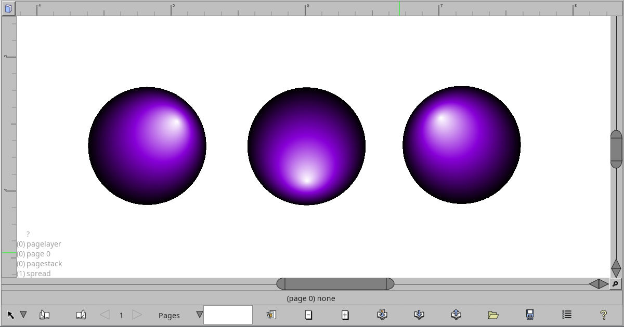Select the spread item in the stack list

click(x=34, y=274)
